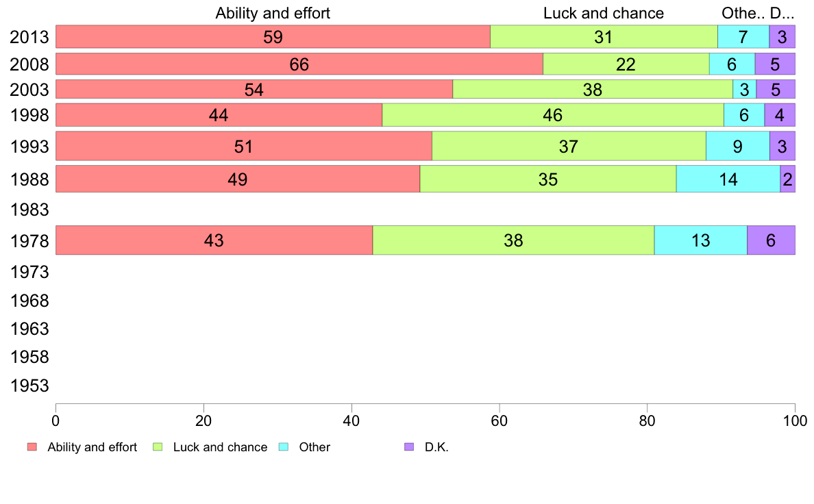Select the 2008 green segment labeled 22

tap(626, 64)
